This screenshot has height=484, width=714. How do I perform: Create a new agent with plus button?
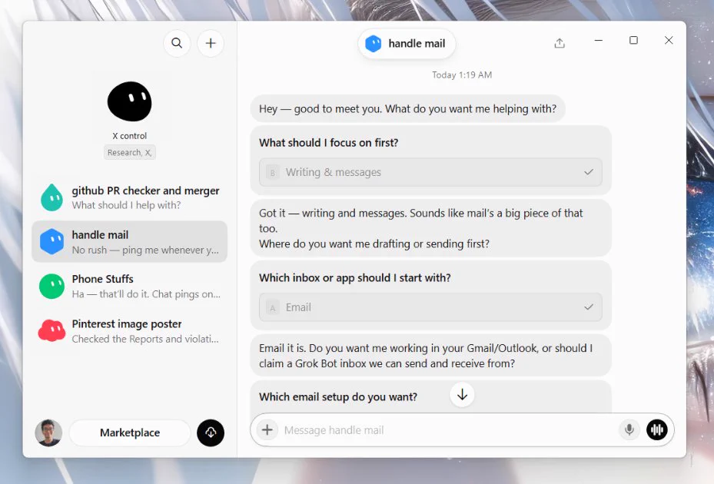211,43
